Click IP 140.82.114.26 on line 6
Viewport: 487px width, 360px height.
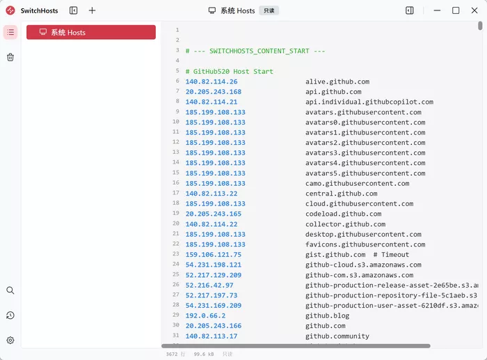pyautogui.click(x=211, y=81)
